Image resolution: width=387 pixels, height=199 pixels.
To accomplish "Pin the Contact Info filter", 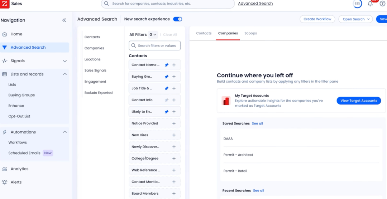I will coord(167,100).
